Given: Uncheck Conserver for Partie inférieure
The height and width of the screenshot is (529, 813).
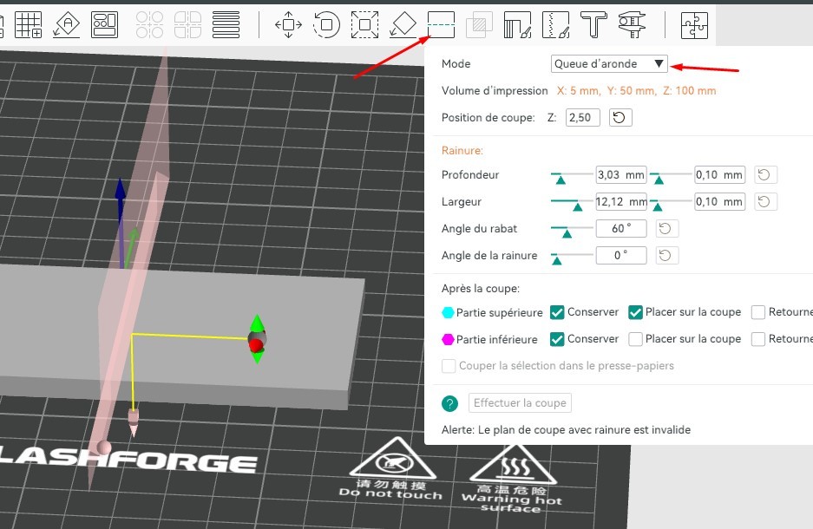Looking at the screenshot, I should [x=558, y=339].
